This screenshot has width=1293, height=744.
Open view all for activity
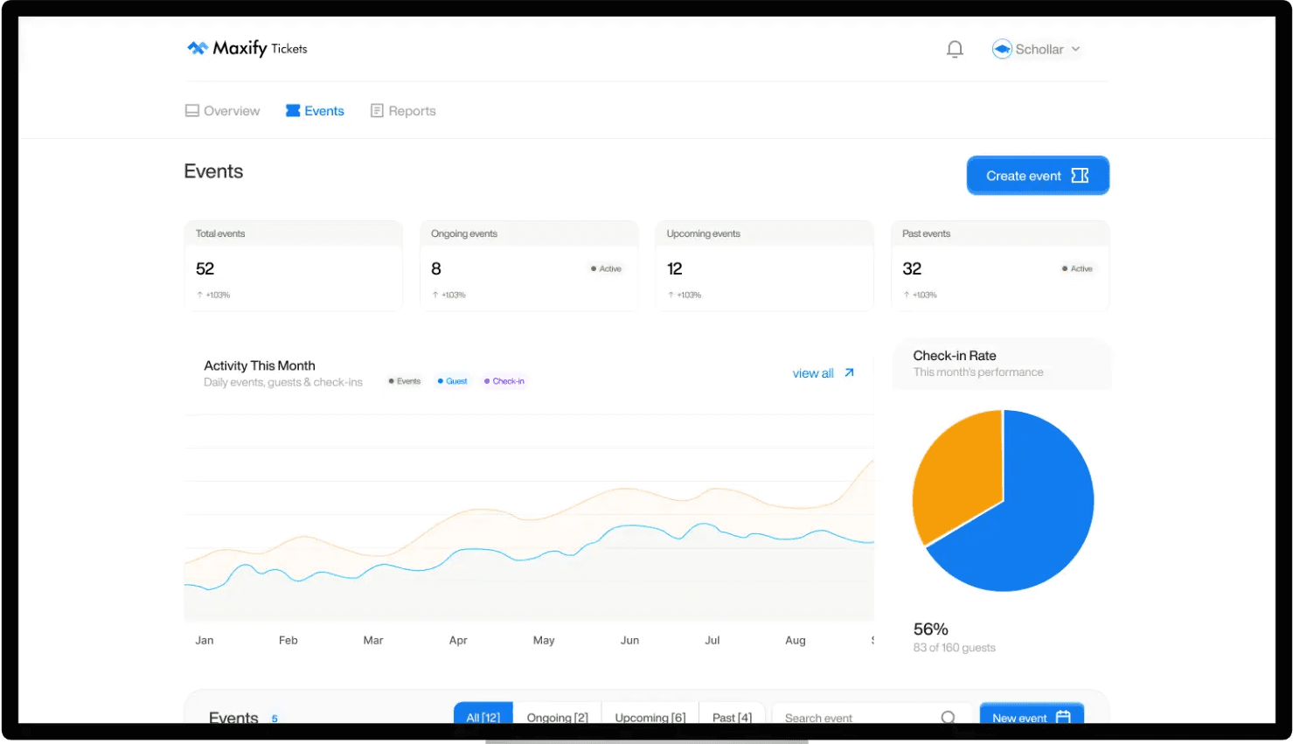813,372
